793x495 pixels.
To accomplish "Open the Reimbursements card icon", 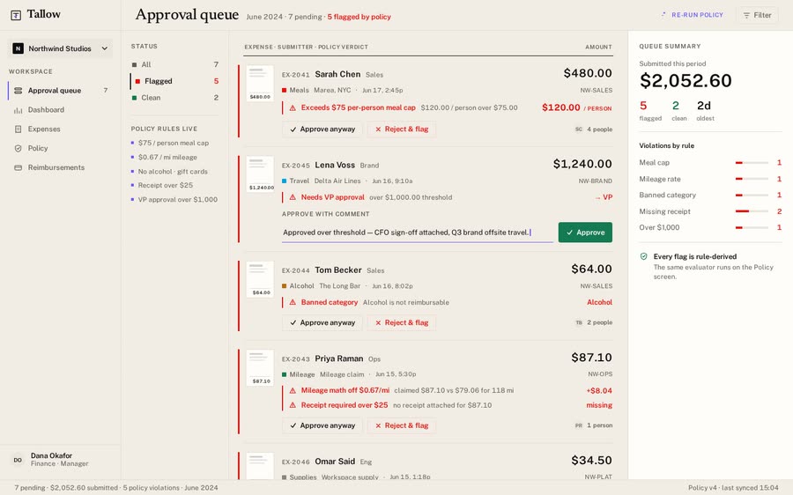I will 19,167.
